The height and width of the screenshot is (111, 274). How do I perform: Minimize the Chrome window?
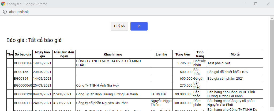pyautogui.click(x=243, y=4)
